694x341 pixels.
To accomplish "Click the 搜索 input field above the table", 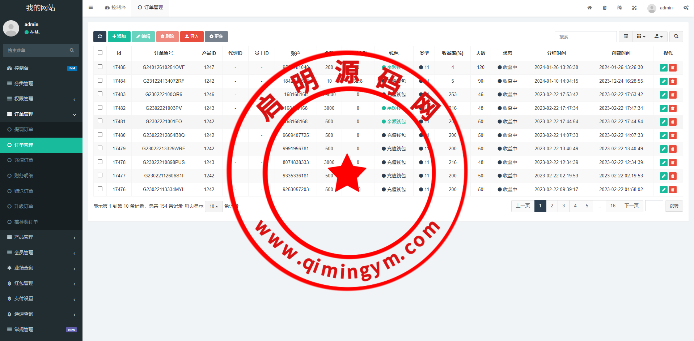I will [585, 36].
